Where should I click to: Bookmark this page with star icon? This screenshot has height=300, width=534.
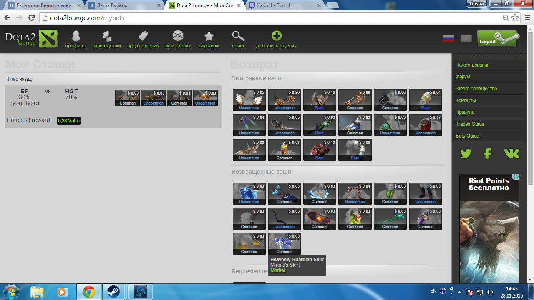[x=515, y=18]
